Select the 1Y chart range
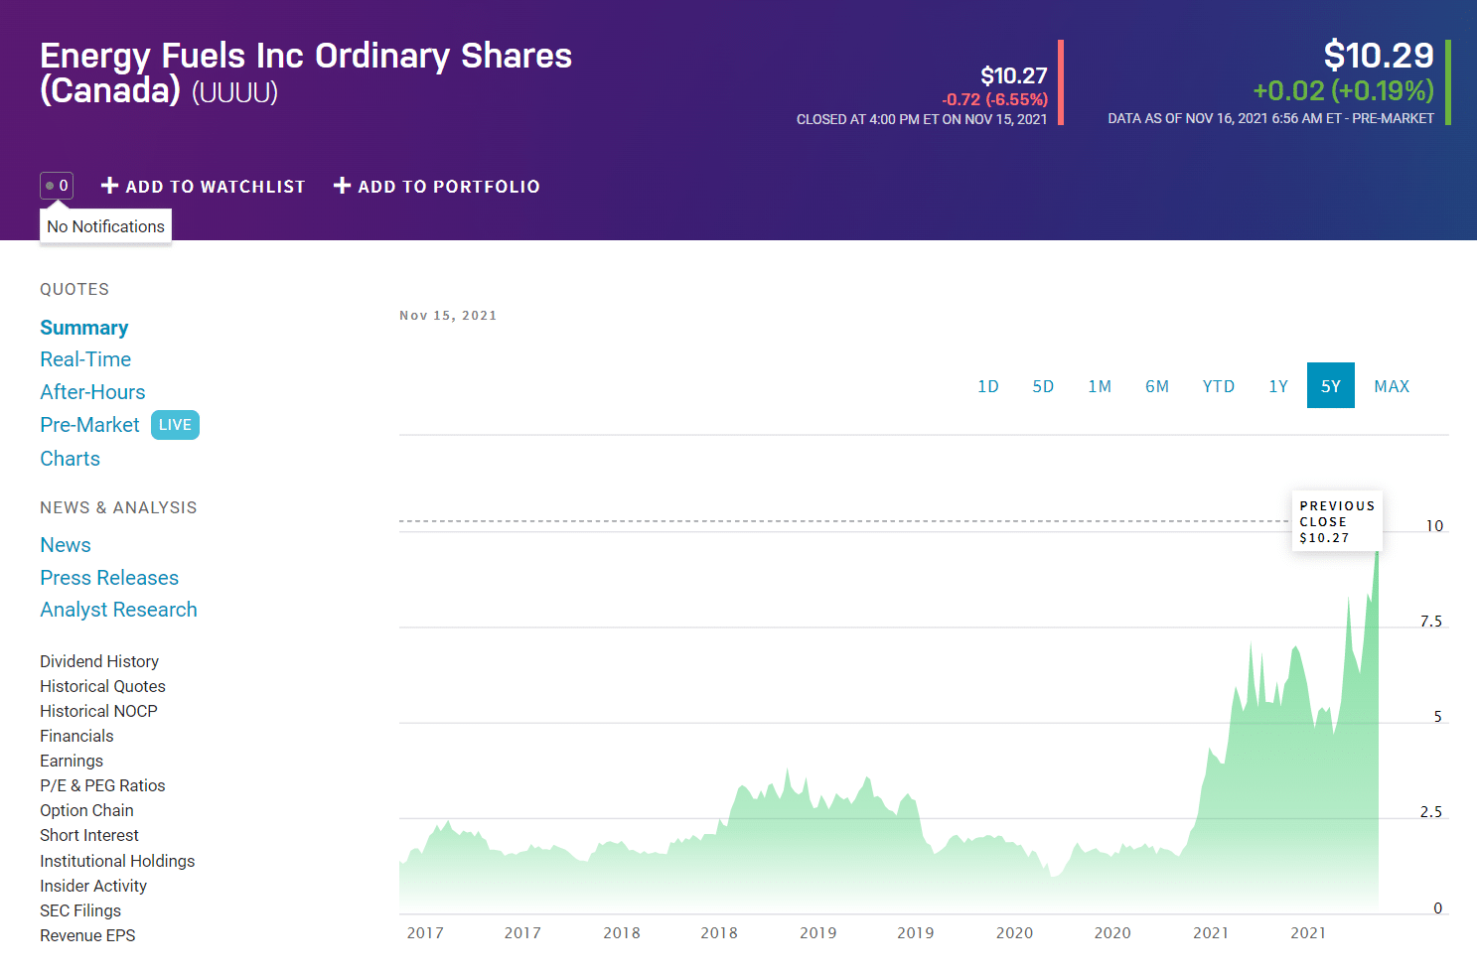1477x976 pixels. [1278, 386]
